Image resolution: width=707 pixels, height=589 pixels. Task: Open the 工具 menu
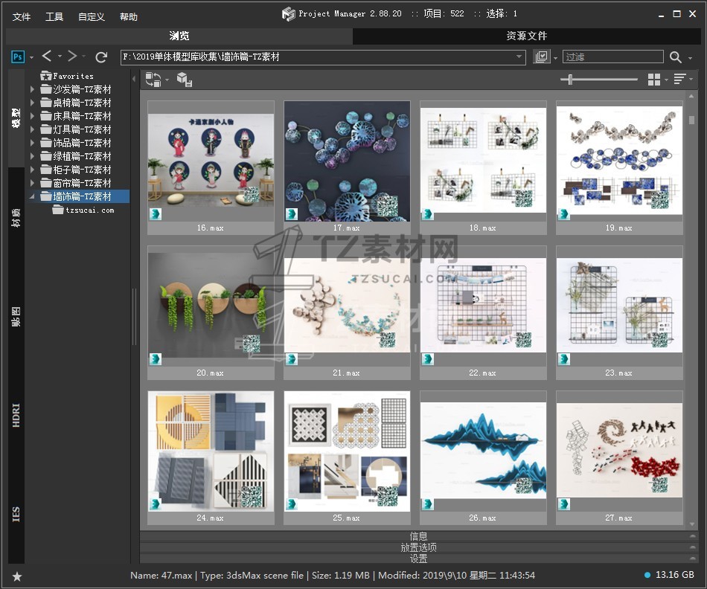click(54, 16)
